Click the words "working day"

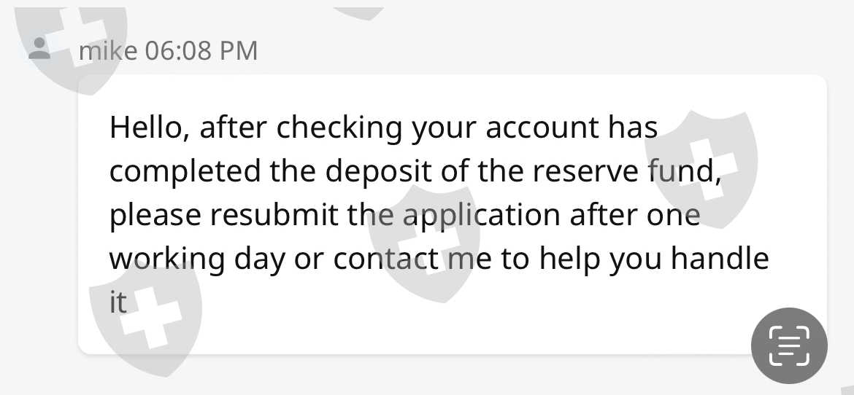(196, 259)
